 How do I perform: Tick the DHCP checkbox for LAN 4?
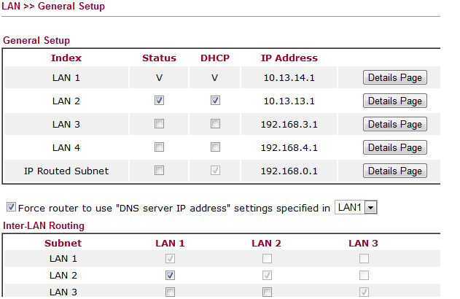[215, 147]
